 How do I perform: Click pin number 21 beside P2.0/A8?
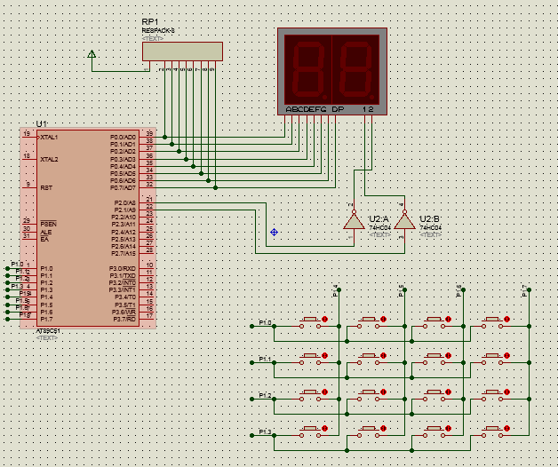pos(149,199)
